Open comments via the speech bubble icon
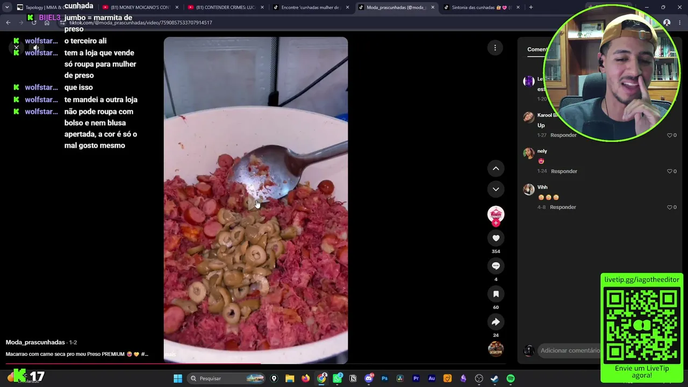Image resolution: width=688 pixels, height=387 pixels. point(496,266)
